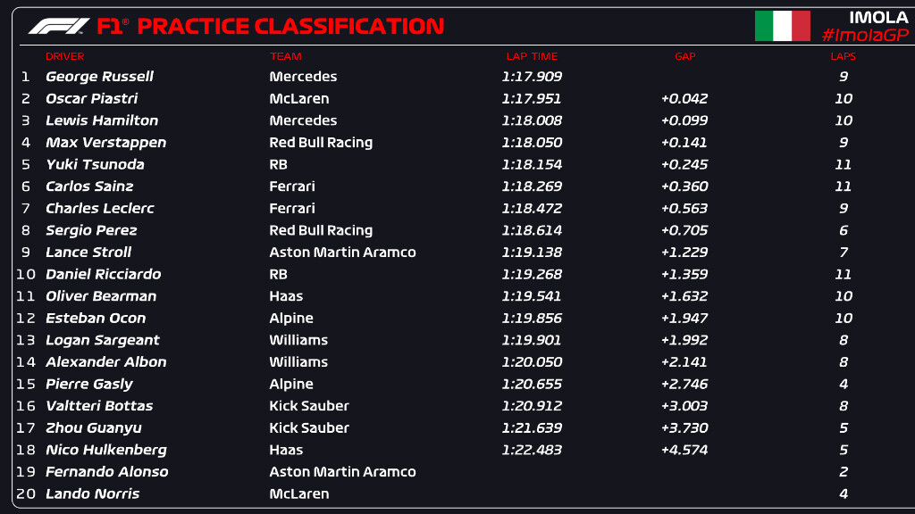Select Lando Norris in the last row
The width and height of the screenshot is (915, 514).
tap(92, 493)
